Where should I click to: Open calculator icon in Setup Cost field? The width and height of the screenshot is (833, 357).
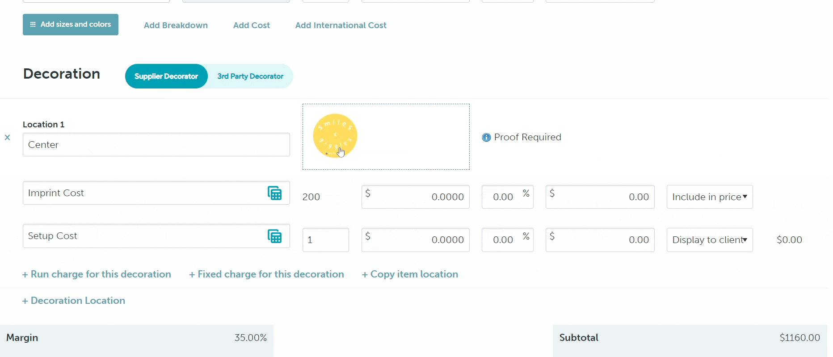click(274, 236)
